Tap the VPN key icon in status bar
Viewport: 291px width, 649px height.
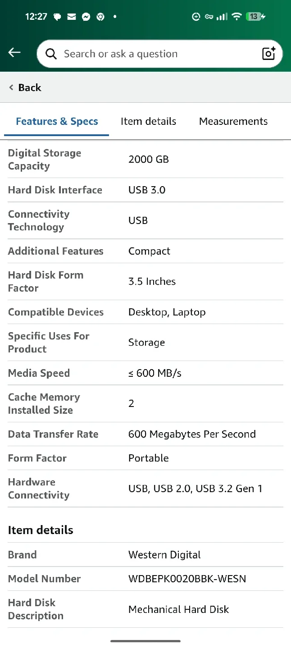pyautogui.click(x=209, y=17)
